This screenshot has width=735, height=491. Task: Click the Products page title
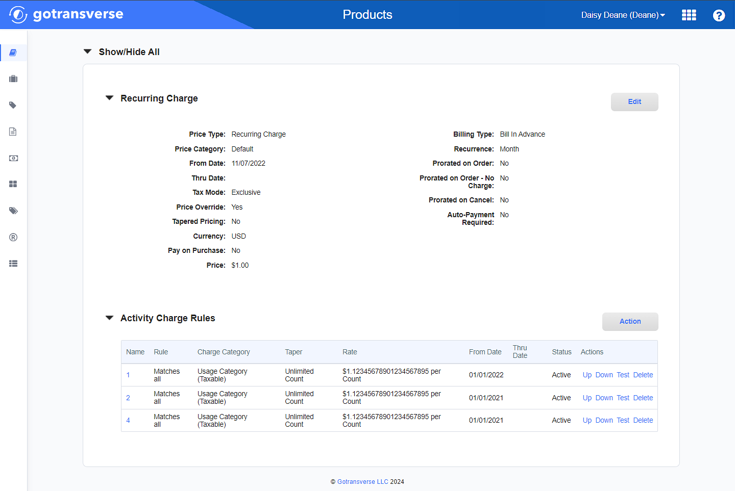[x=367, y=15]
